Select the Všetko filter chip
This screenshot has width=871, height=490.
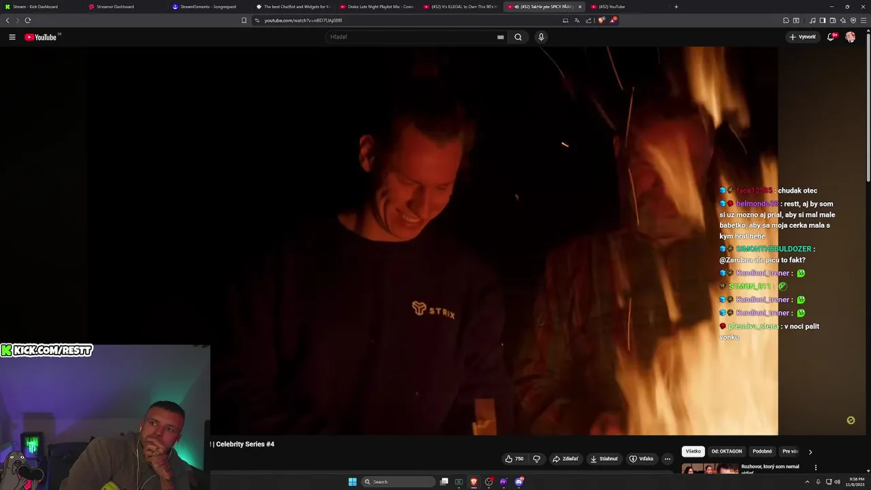[693, 451]
